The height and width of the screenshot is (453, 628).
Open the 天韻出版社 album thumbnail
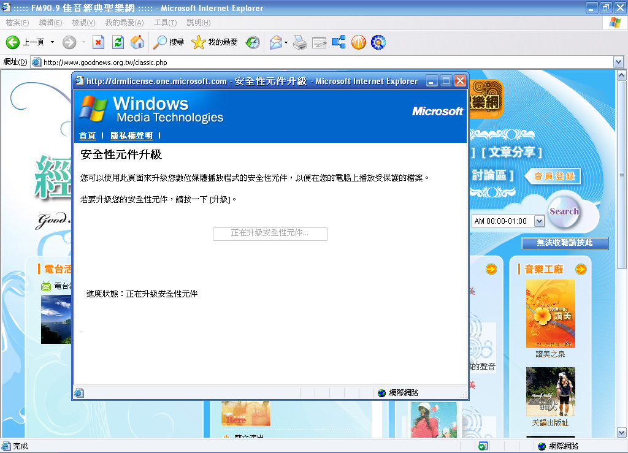[550, 392]
